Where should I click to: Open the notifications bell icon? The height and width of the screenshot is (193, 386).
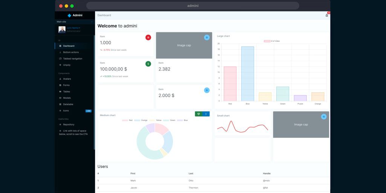(x=326, y=15)
